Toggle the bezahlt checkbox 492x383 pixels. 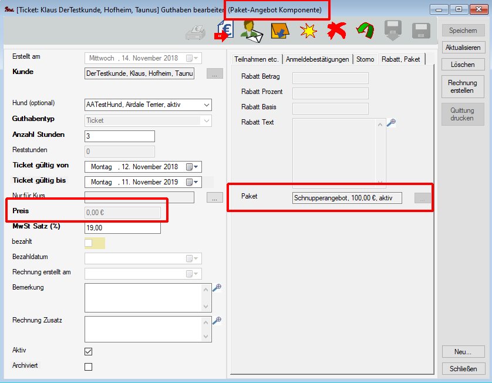click(x=89, y=243)
